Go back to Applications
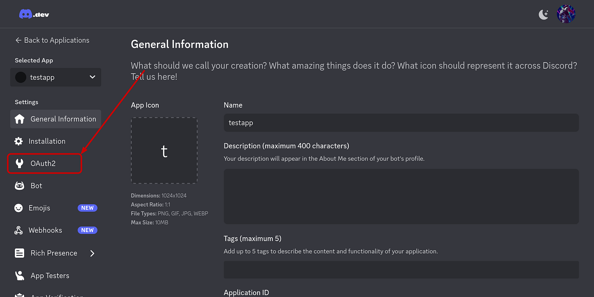 click(52, 40)
